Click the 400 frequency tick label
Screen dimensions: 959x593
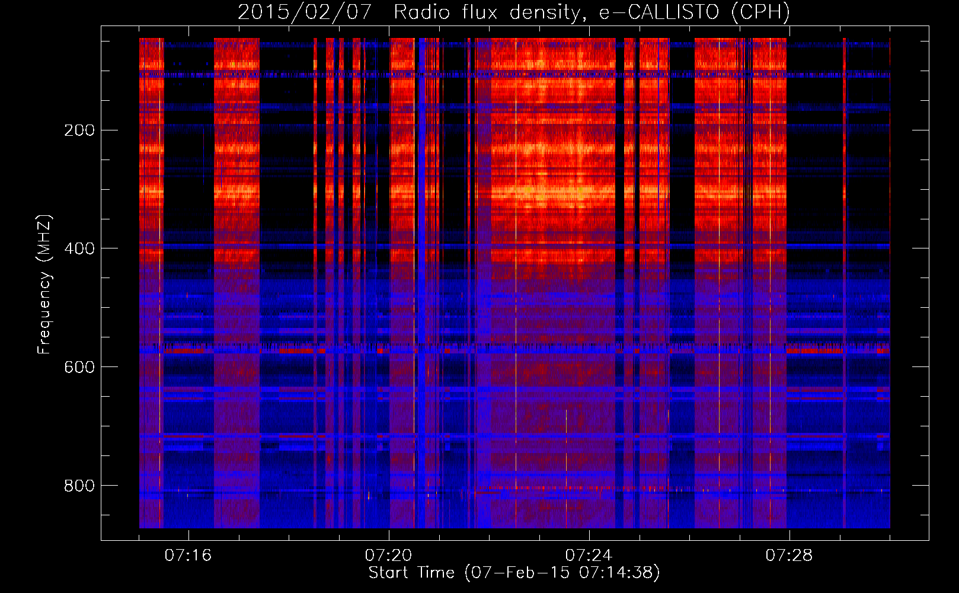click(x=79, y=248)
